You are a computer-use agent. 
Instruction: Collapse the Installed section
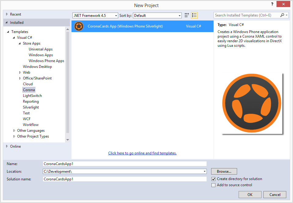coord(6,23)
